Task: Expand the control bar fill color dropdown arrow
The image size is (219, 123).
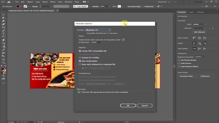Action: click(21, 6)
